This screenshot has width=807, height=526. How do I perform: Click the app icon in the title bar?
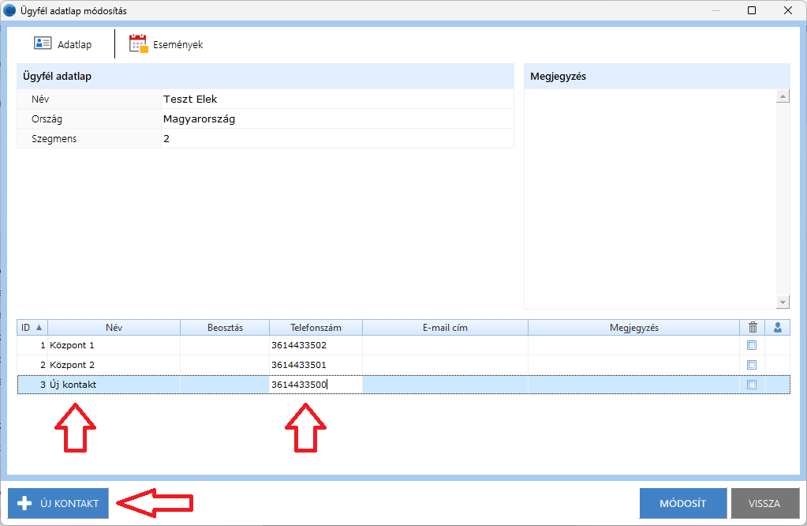pyautogui.click(x=9, y=11)
